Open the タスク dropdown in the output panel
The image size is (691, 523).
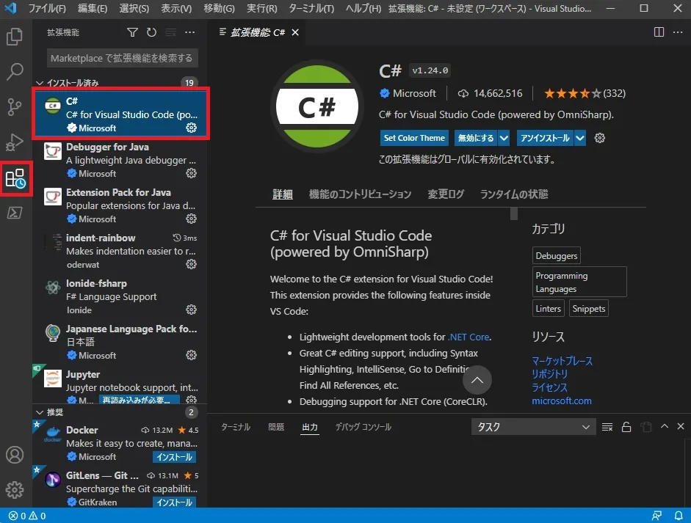coord(532,425)
